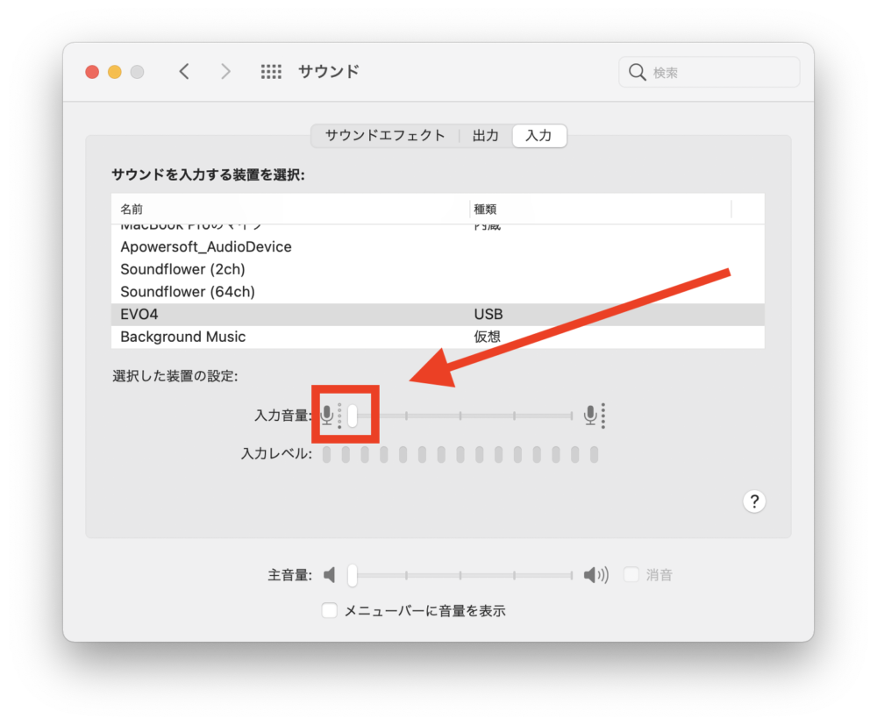Viewport: 877px width, 725px height.
Task: Click the 入力レベル meter bars
Action: [x=460, y=454]
